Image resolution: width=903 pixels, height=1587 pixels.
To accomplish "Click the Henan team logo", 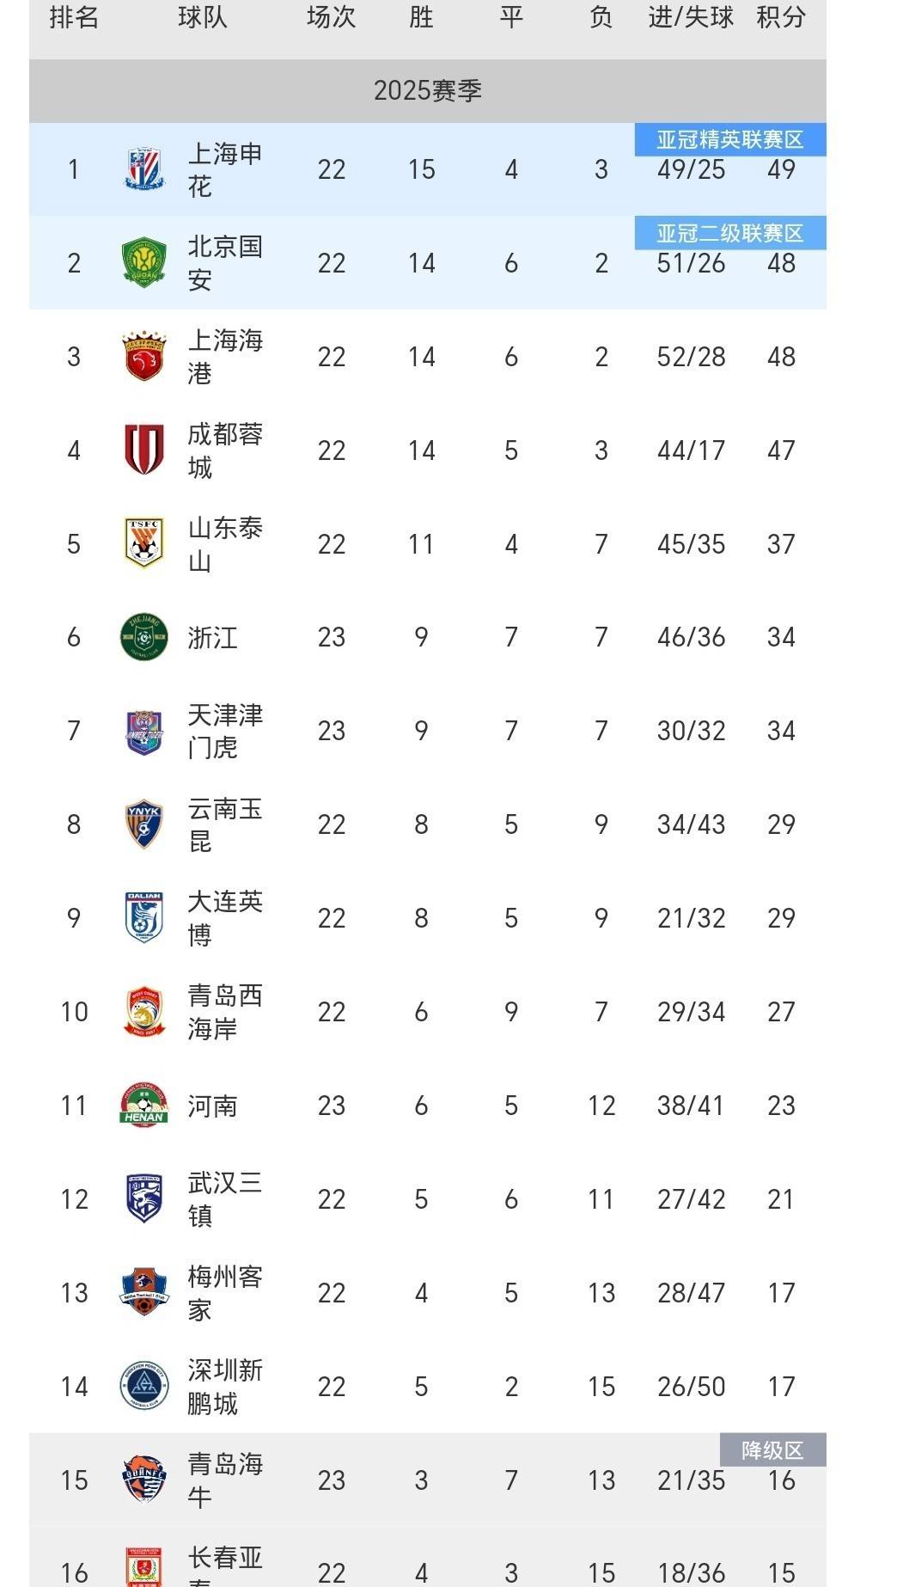I will pos(143,1105).
